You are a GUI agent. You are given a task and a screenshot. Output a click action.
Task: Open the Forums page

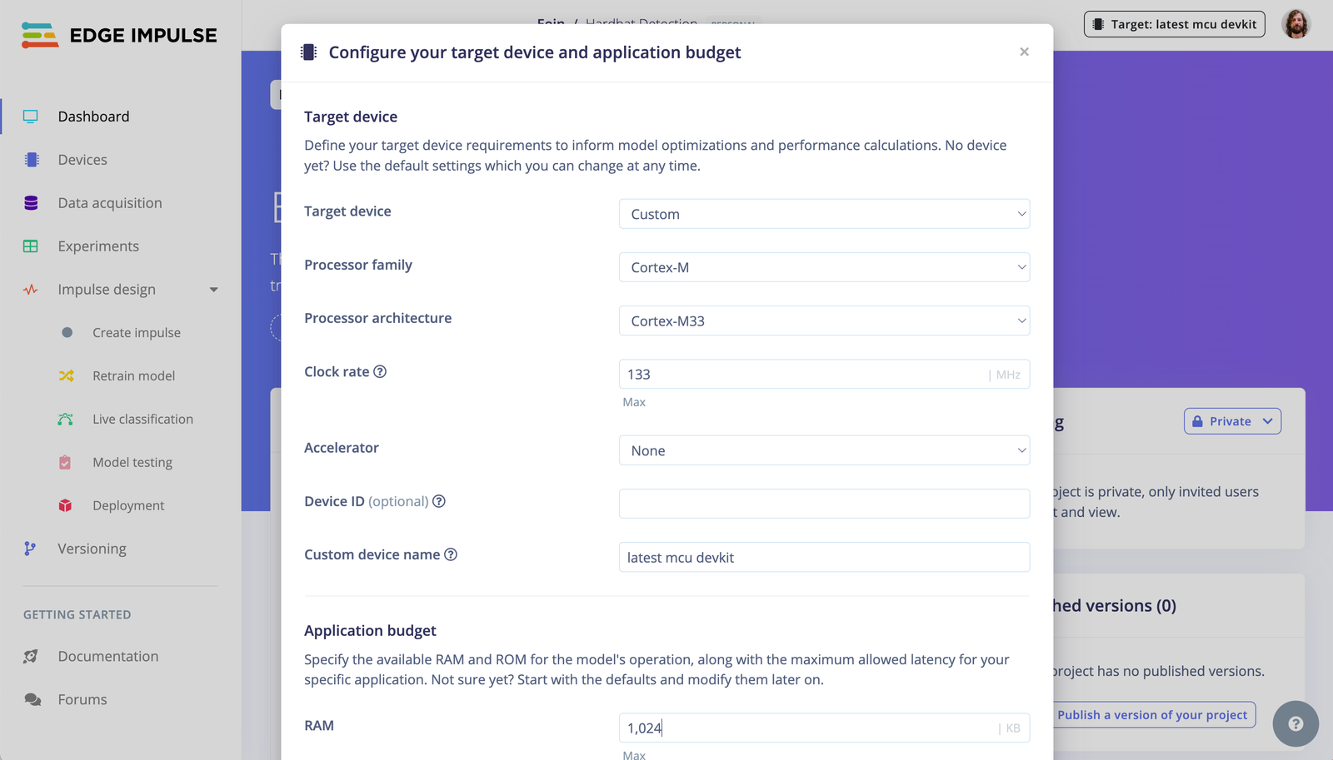(x=82, y=699)
